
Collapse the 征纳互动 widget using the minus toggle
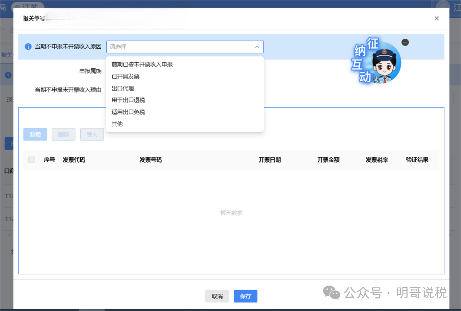pyautogui.click(x=405, y=42)
